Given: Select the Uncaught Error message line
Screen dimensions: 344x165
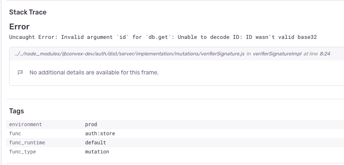Looking at the screenshot, I should pyautogui.click(x=163, y=37).
